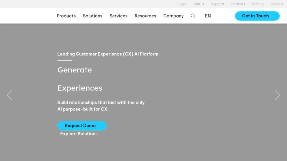Image resolution: width=287 pixels, height=161 pixels.
Task: Open the Login link
Action: (182, 4)
